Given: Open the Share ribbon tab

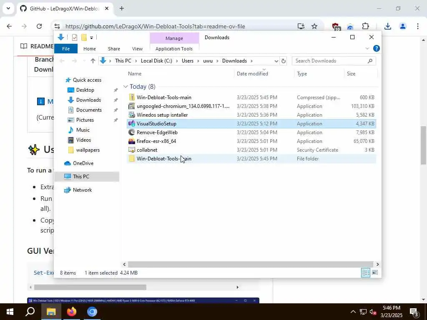Looking at the screenshot, I should coord(114,49).
